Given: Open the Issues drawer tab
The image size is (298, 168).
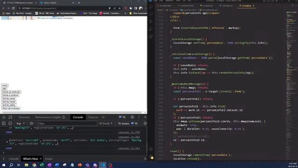Looking at the screenshot, I should [x=48, y=159].
